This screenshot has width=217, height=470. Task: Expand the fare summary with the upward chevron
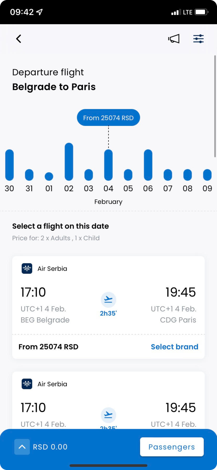point(22,447)
